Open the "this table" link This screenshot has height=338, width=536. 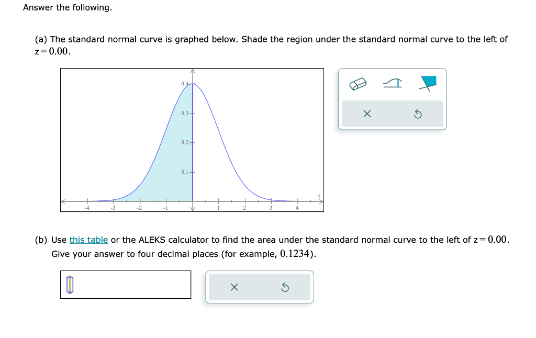click(x=88, y=240)
